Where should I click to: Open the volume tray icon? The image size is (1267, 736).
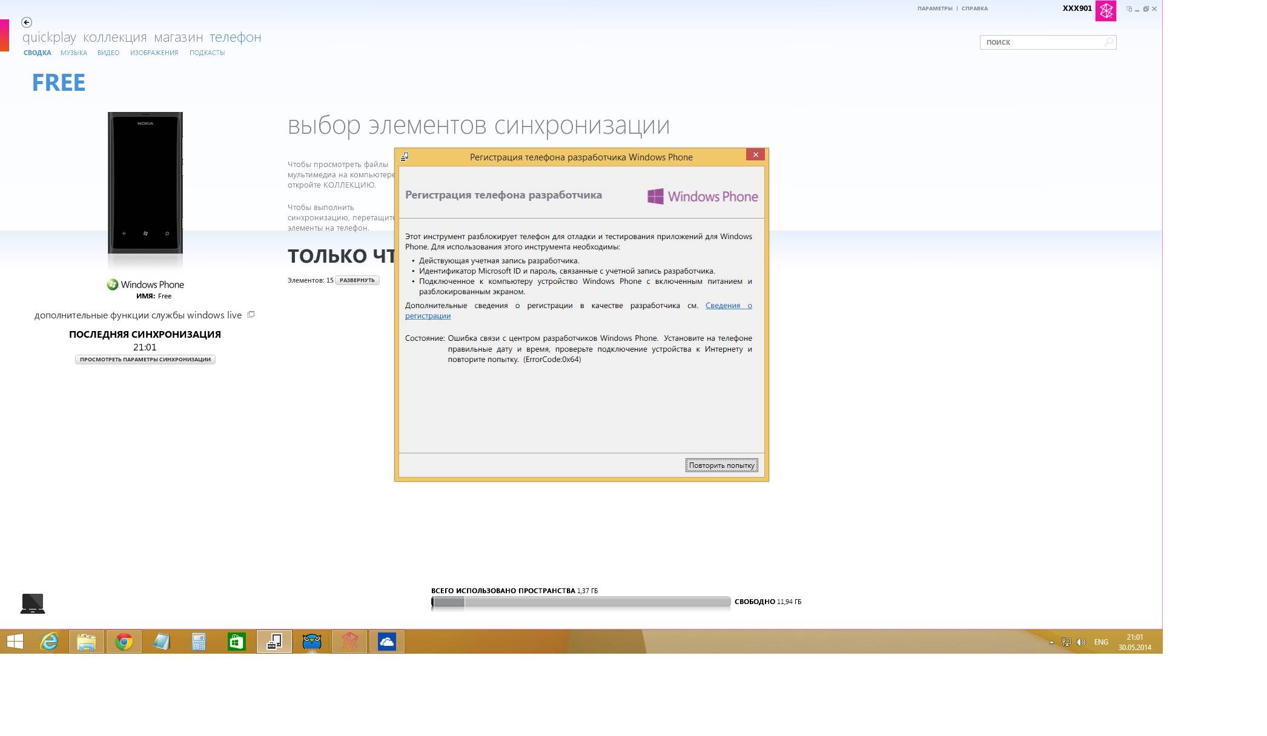(x=1081, y=642)
